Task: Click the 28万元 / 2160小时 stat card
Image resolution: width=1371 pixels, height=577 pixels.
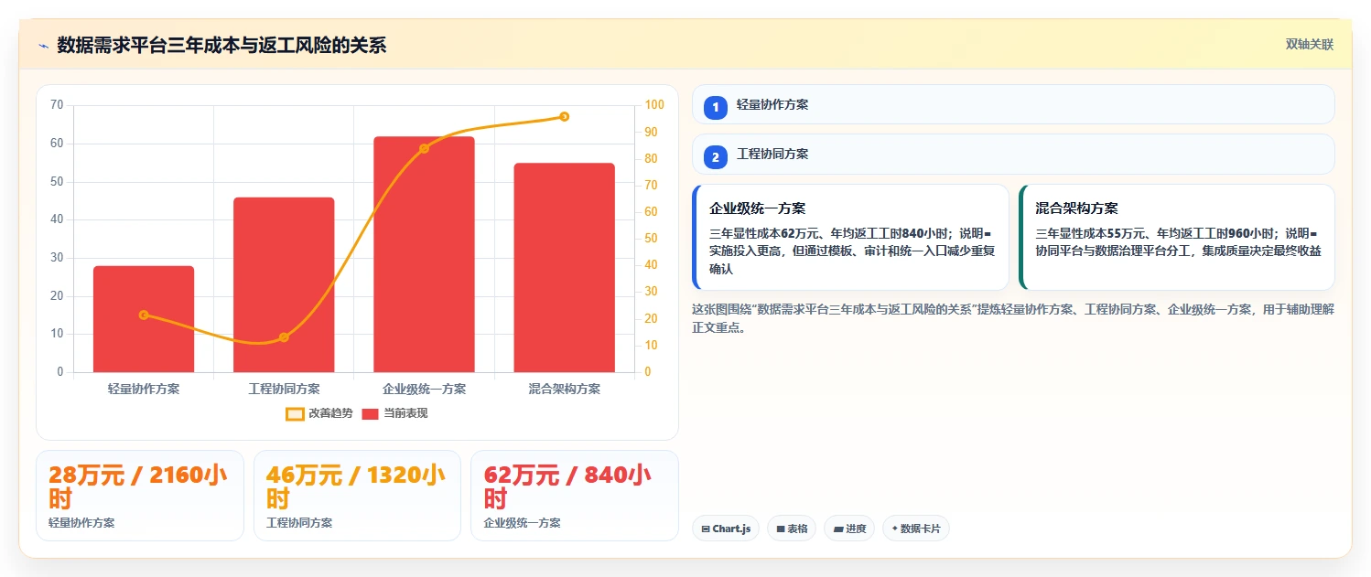Action: (140, 495)
